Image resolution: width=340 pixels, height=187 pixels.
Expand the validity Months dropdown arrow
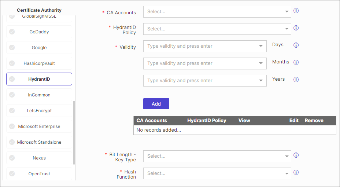point(261,63)
